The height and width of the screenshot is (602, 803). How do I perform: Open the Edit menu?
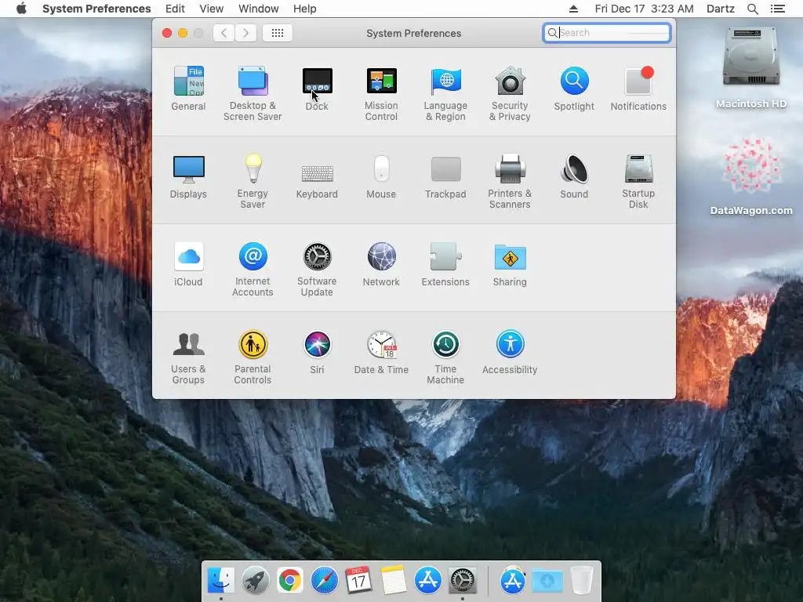pos(175,9)
